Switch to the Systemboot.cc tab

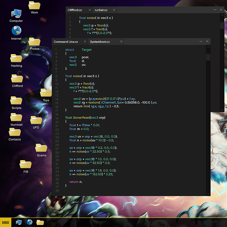coord(100,42)
